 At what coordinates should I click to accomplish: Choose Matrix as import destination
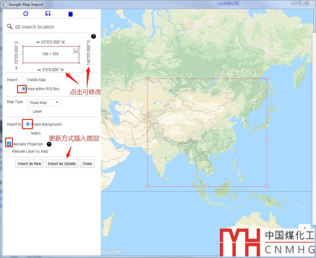tap(28, 133)
